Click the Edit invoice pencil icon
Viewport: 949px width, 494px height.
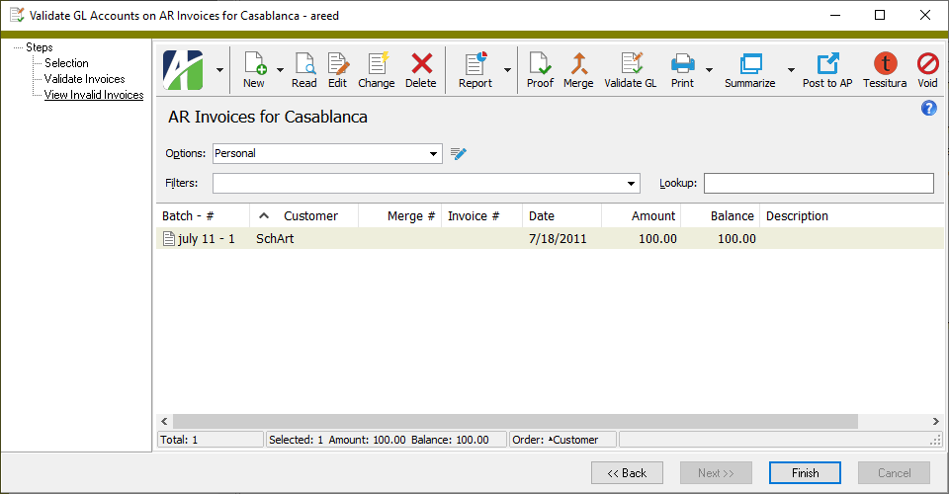tap(337, 66)
